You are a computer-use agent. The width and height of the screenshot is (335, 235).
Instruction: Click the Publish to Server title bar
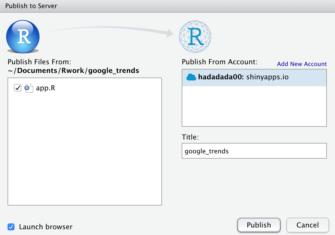tap(167, 6)
